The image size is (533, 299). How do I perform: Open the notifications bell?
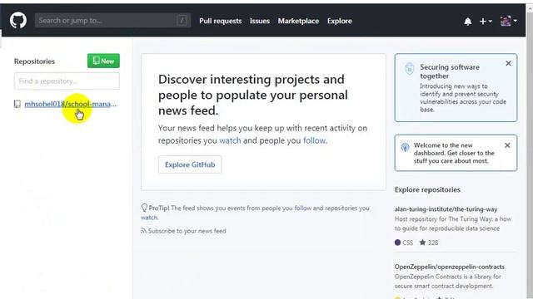468,22
